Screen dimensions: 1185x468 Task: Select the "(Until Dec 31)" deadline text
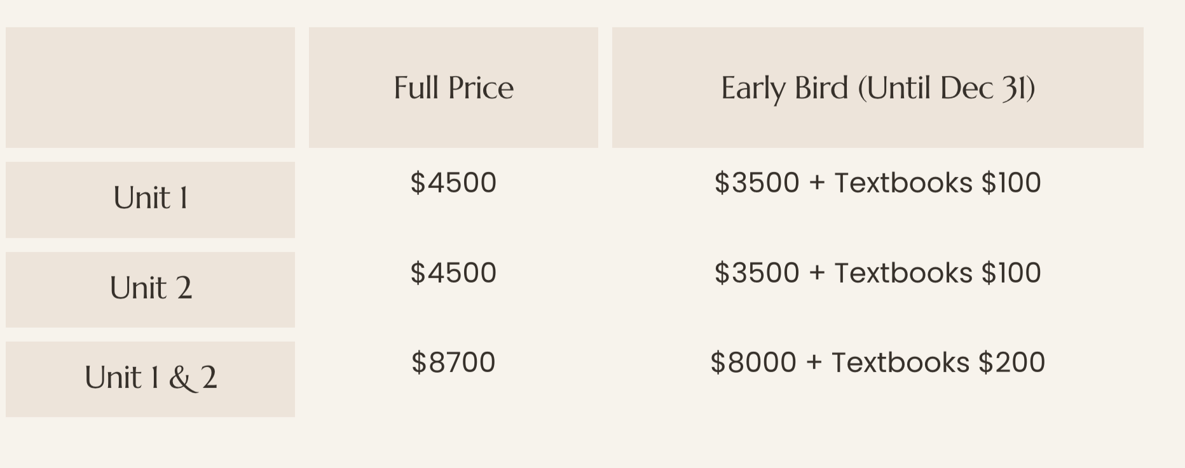(947, 88)
